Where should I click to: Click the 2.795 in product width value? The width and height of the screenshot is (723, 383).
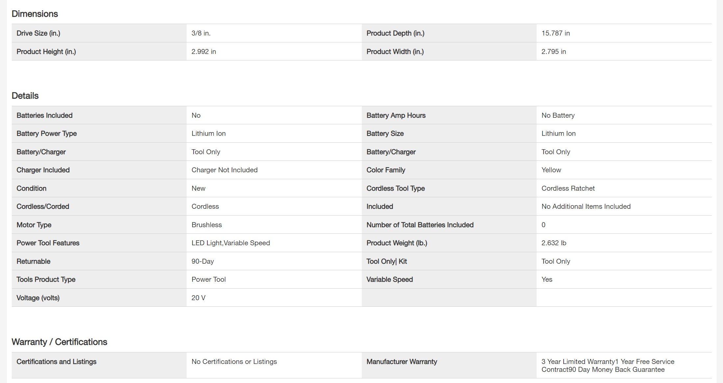point(553,52)
